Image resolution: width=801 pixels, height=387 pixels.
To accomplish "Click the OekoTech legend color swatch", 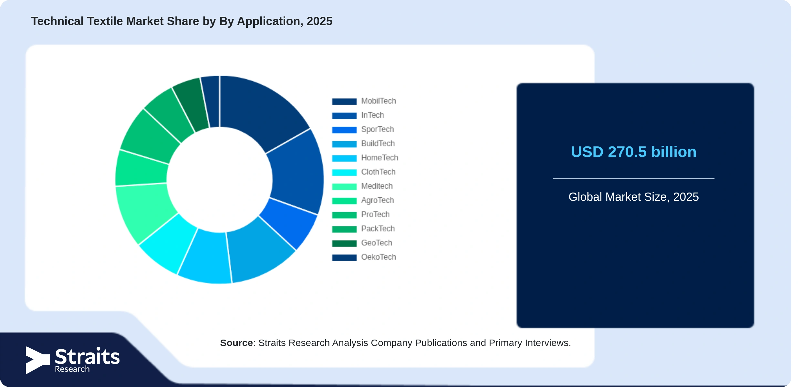I will click(x=344, y=257).
